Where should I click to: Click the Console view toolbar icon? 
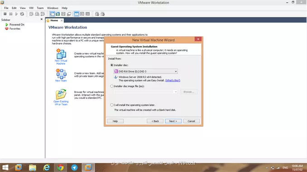(x=87, y=14)
